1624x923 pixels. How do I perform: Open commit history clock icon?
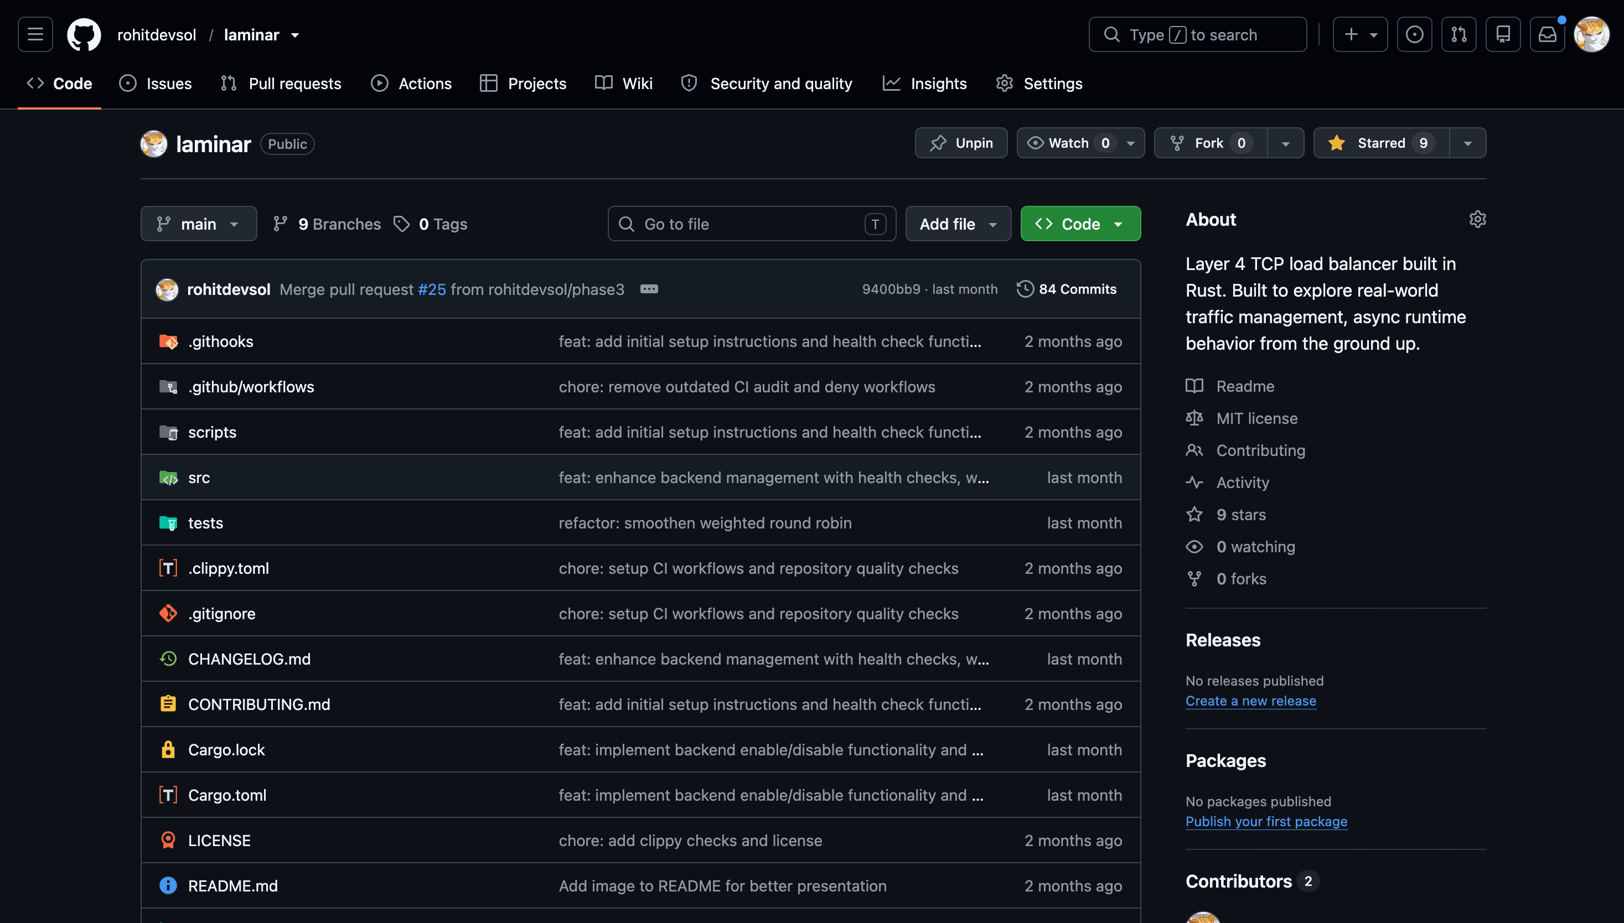point(1025,289)
